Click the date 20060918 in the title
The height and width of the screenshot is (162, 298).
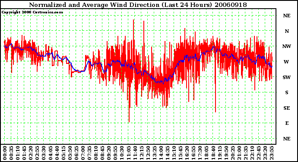(231, 5)
